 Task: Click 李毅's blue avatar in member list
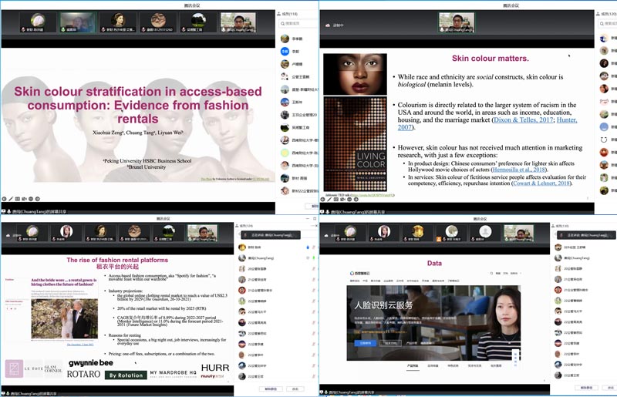(x=285, y=51)
